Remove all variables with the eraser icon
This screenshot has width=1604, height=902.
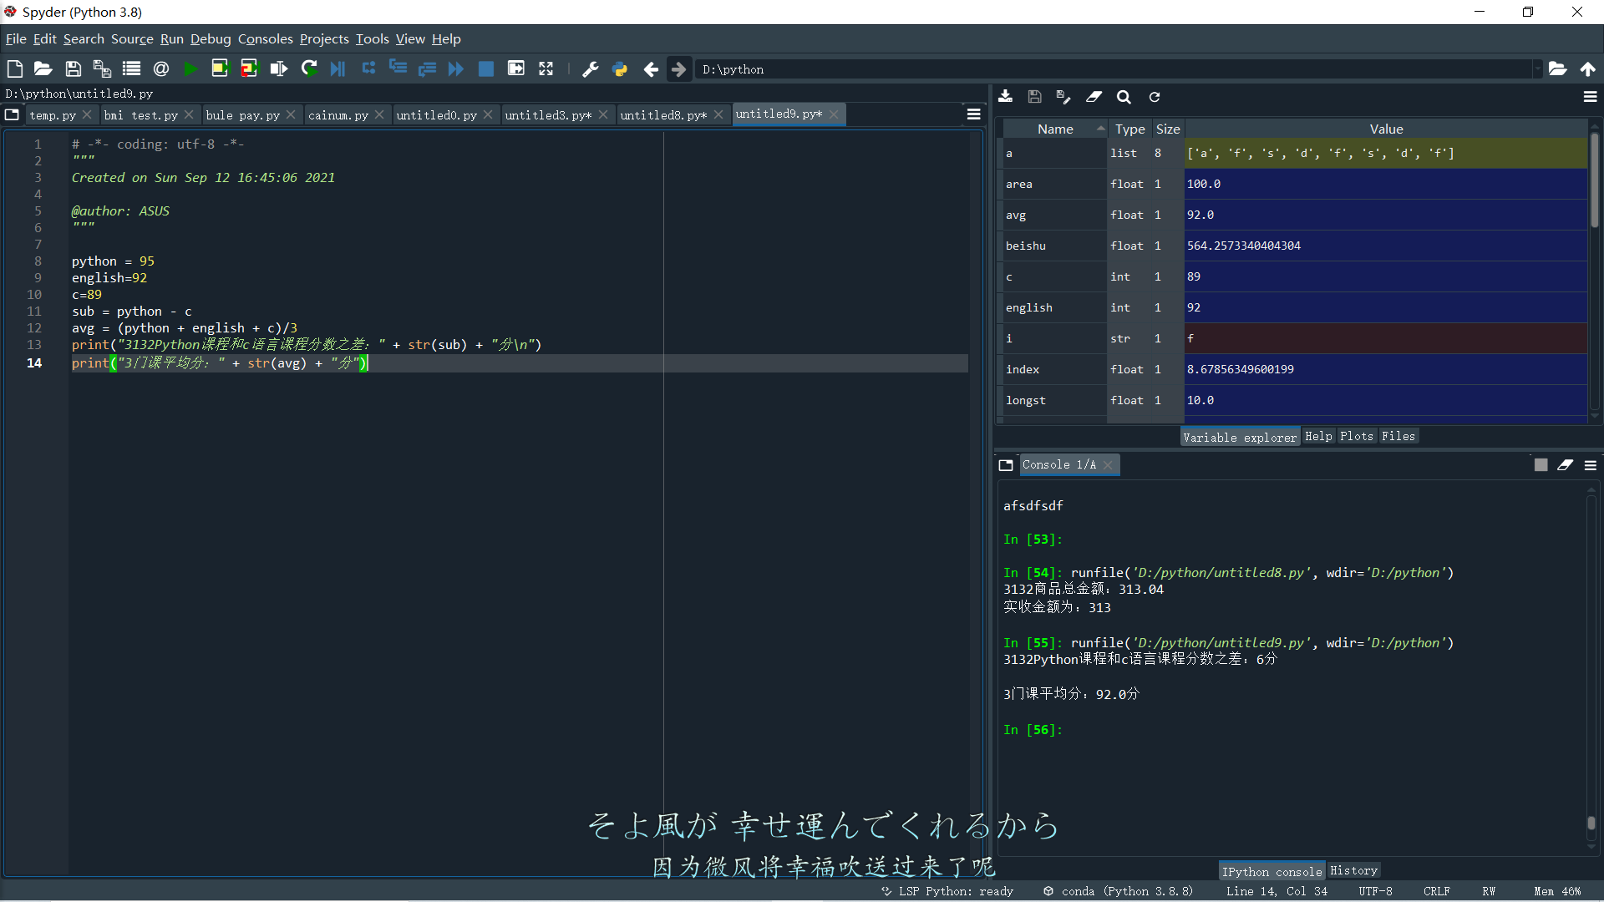[x=1094, y=97]
